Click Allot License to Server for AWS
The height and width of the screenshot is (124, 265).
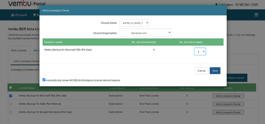[228, 104]
